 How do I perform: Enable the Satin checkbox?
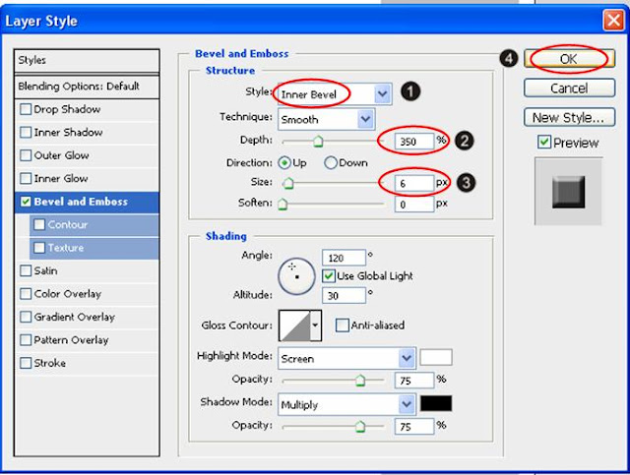click(x=26, y=270)
